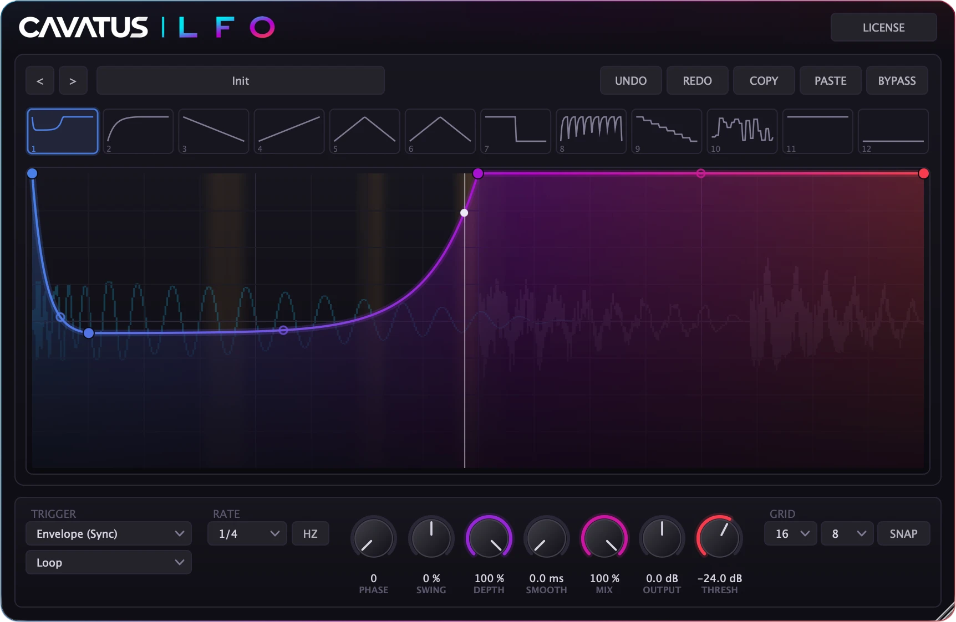Go to previous preset arrow
The height and width of the screenshot is (622, 956).
[40, 81]
